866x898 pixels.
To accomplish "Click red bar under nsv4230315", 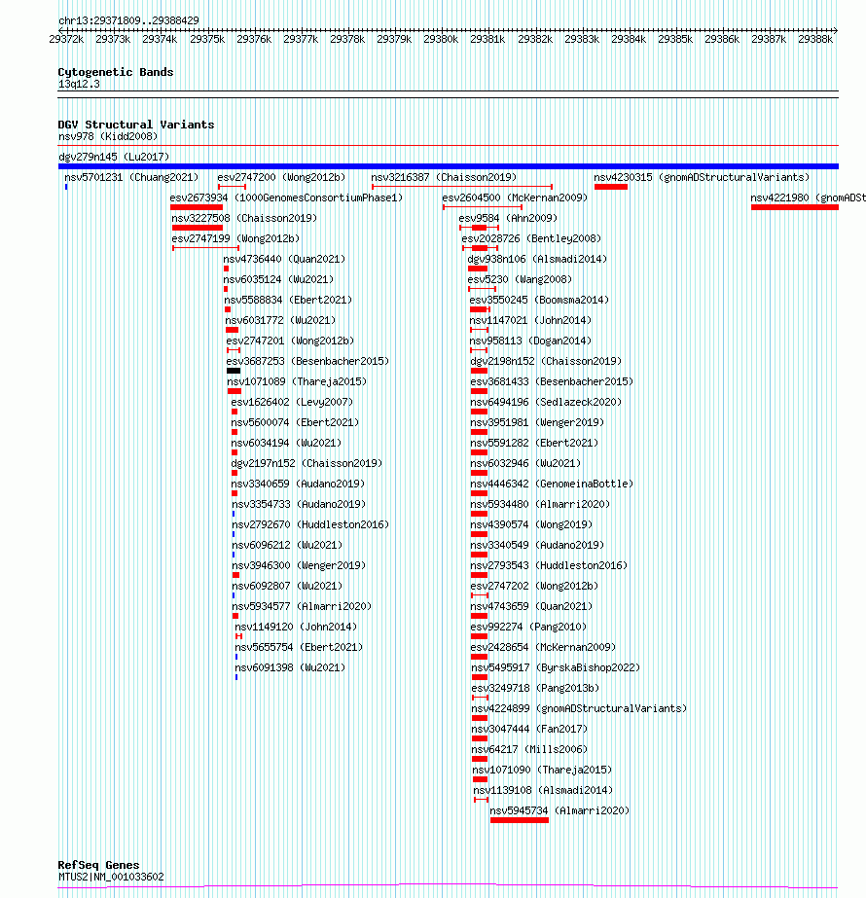I will tap(611, 187).
